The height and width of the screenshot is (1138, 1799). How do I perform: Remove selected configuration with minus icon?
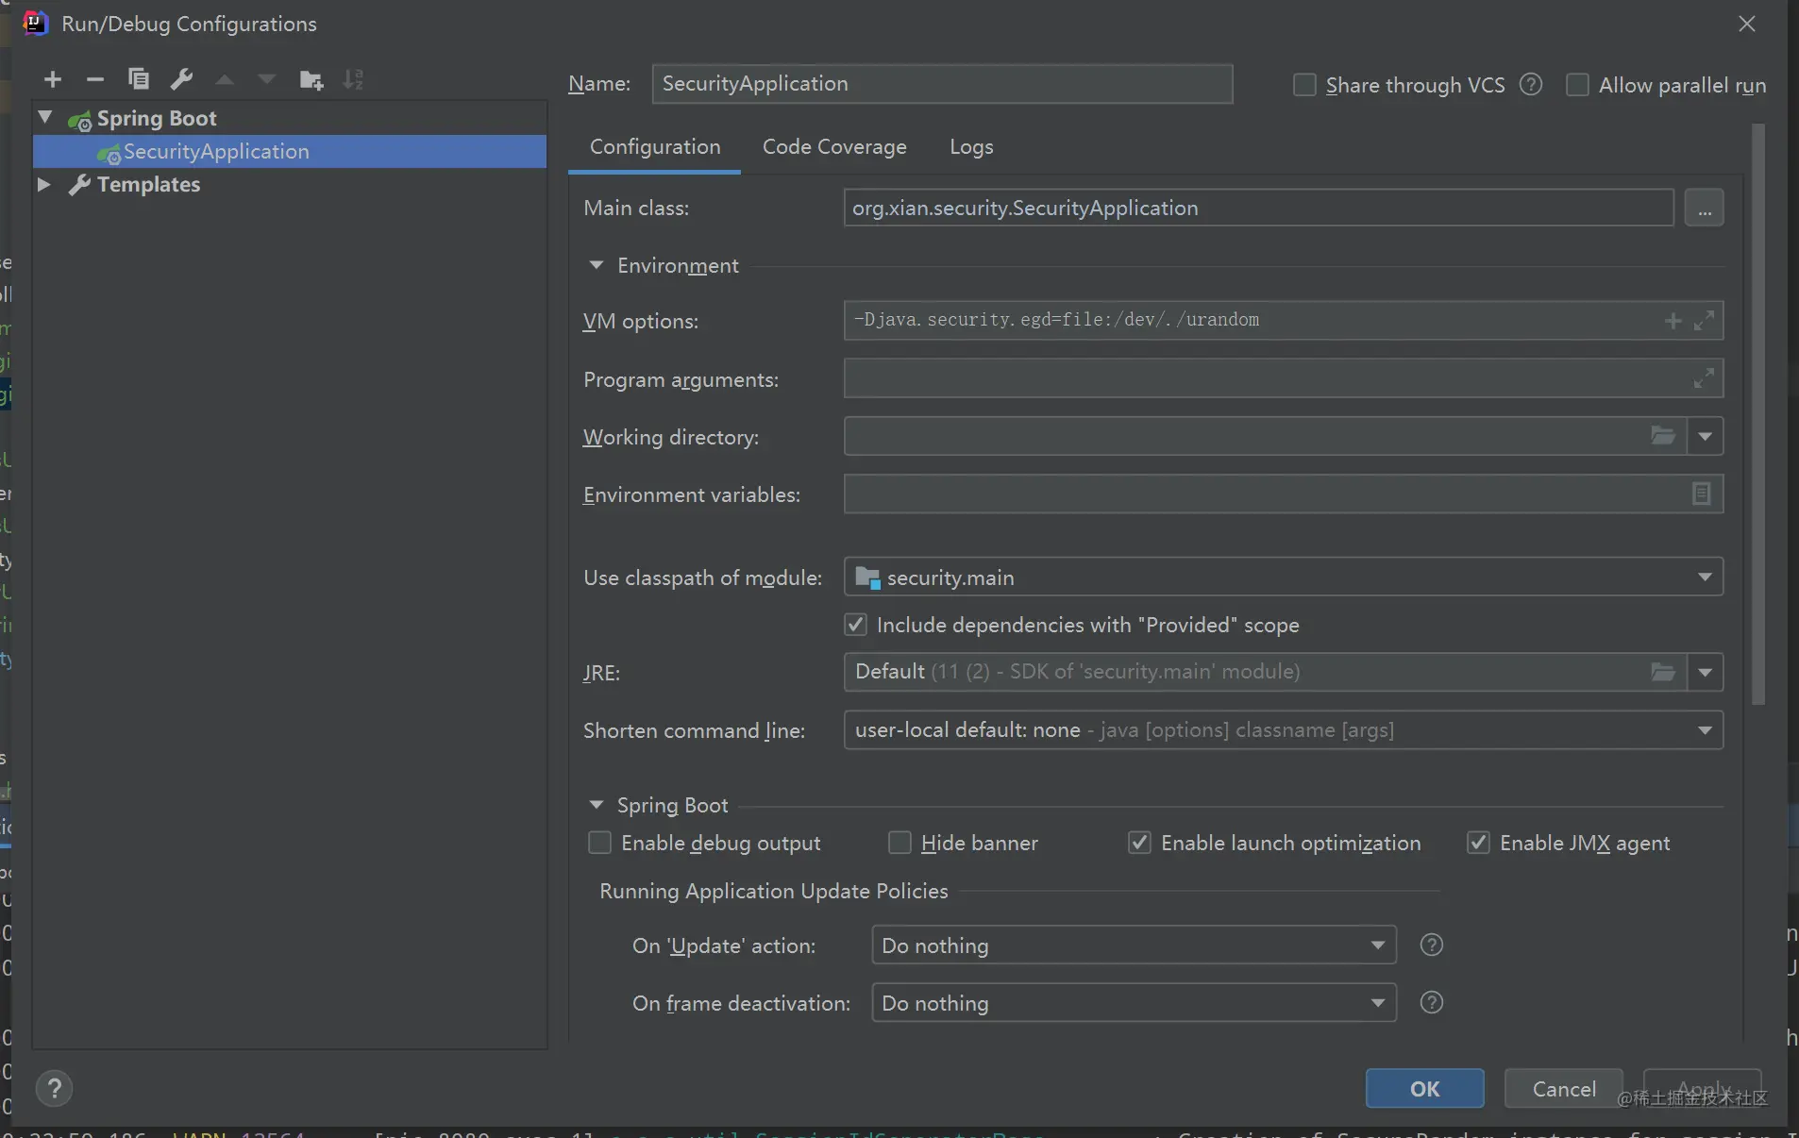coord(95,79)
